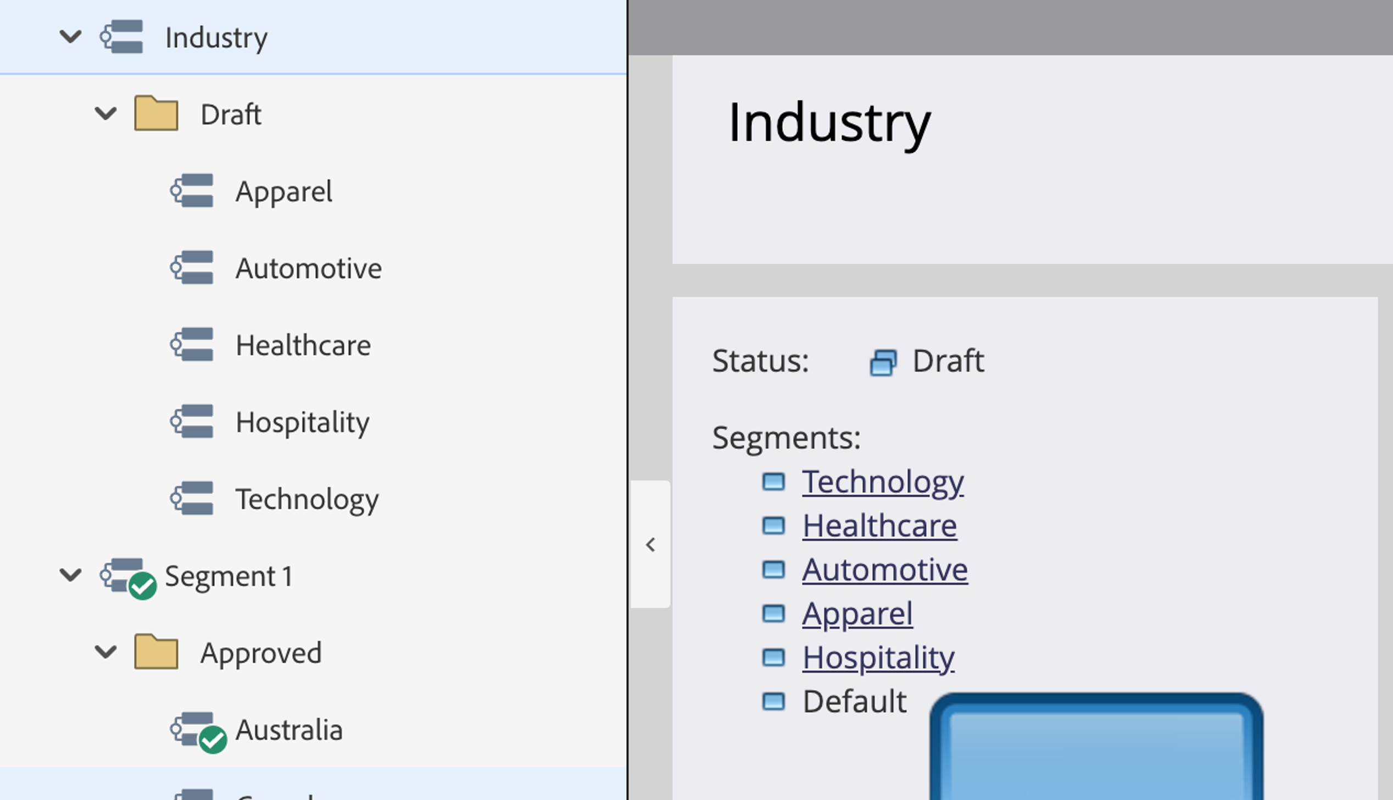Click the Healthcare segment icon in tree
The image size is (1393, 800).
[192, 345]
